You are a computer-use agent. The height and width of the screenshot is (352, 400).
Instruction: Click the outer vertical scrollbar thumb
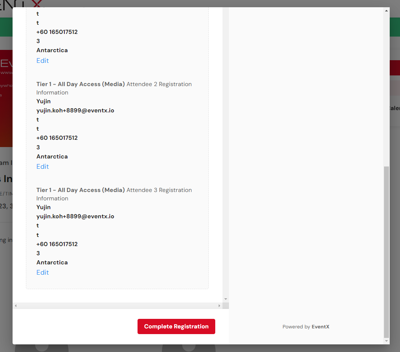click(x=387, y=251)
